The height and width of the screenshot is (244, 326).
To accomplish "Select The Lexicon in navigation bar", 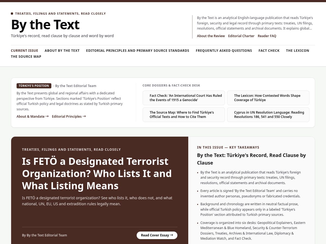I will tap(297, 50).
